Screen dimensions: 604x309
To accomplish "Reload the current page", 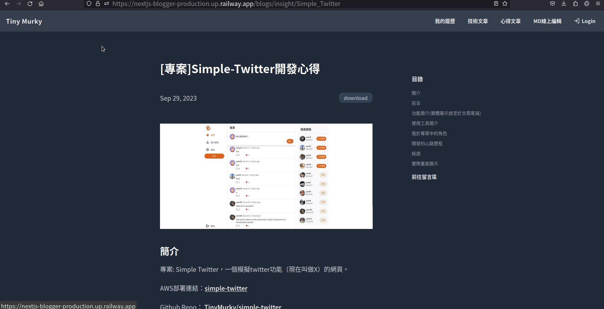I will pyautogui.click(x=30, y=4).
